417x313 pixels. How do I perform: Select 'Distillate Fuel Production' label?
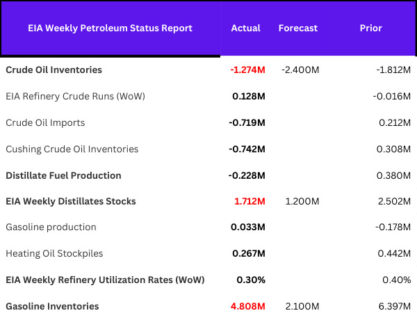coord(63,175)
